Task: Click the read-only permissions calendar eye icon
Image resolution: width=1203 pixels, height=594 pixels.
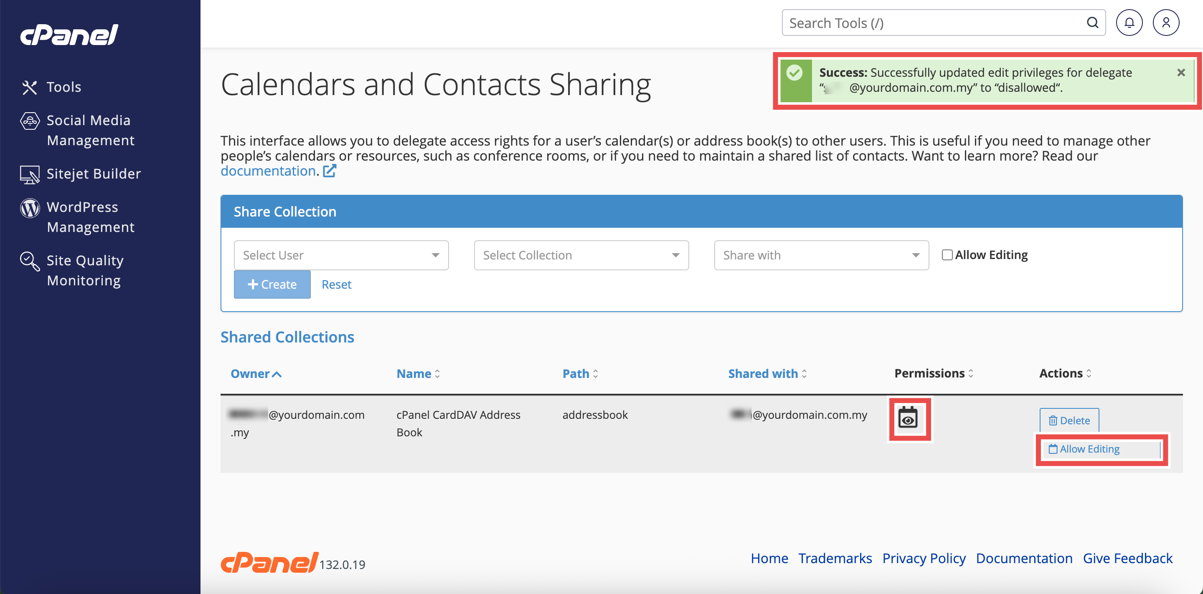Action: click(909, 418)
